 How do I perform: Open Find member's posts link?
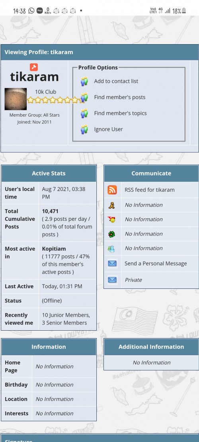coord(120,97)
